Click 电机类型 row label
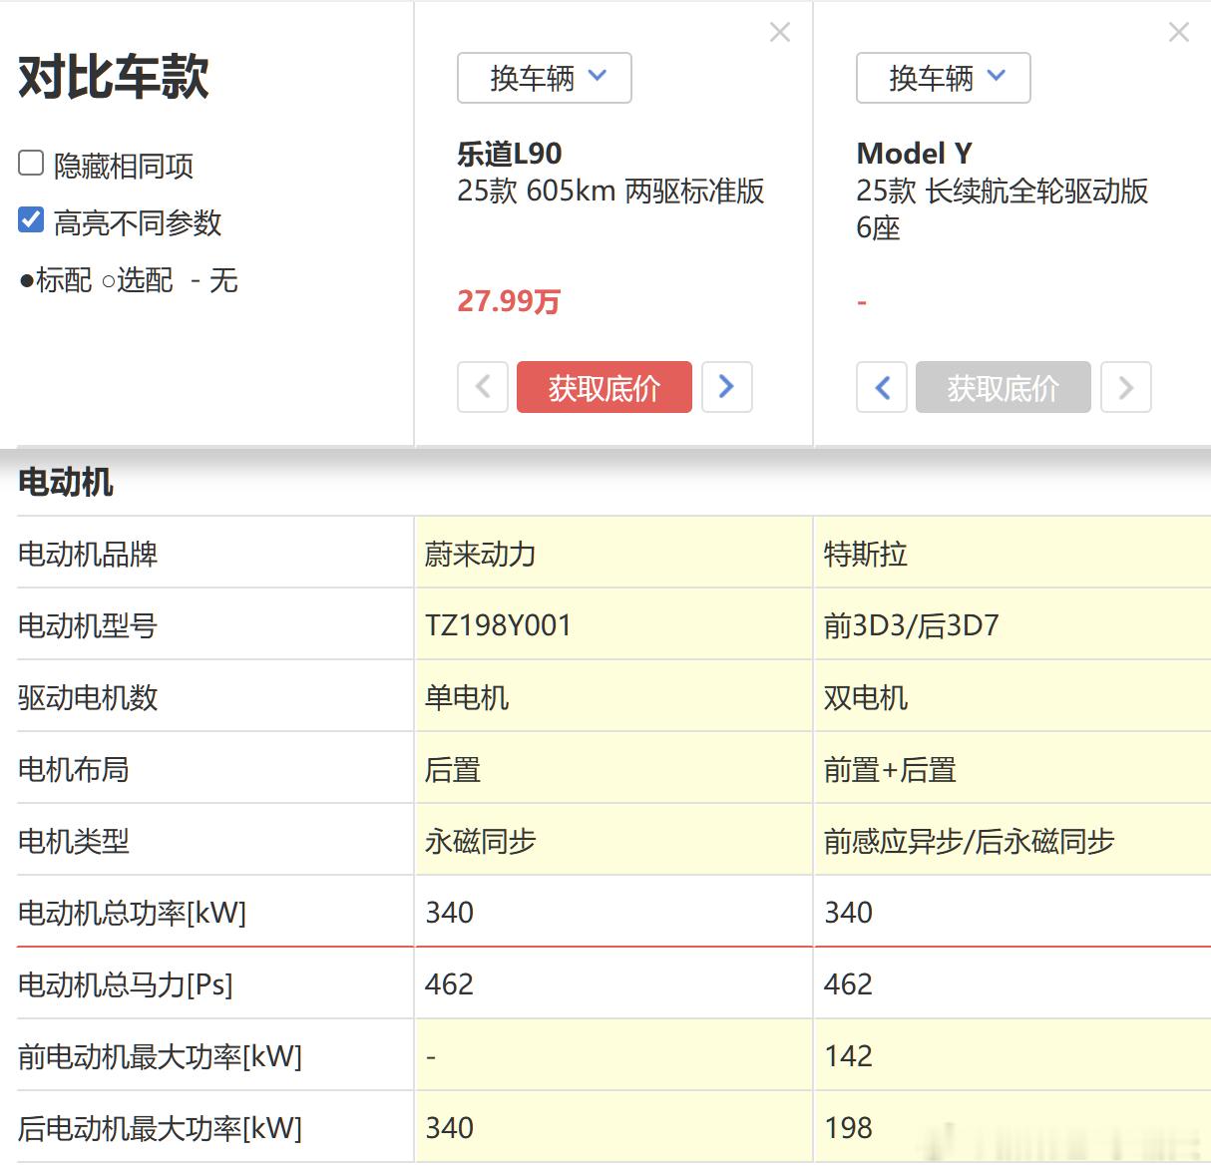This screenshot has width=1211, height=1172. click(x=74, y=841)
